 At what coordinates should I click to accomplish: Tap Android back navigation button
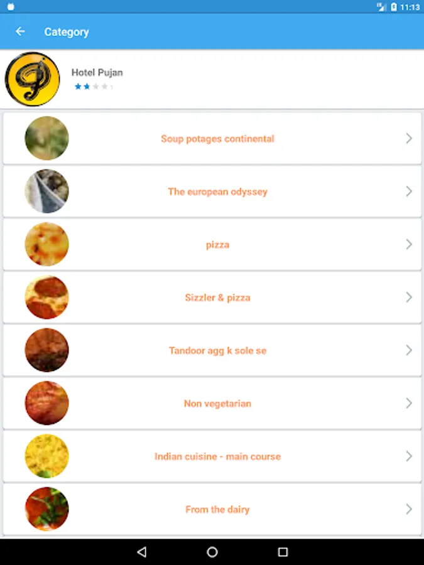tap(142, 552)
